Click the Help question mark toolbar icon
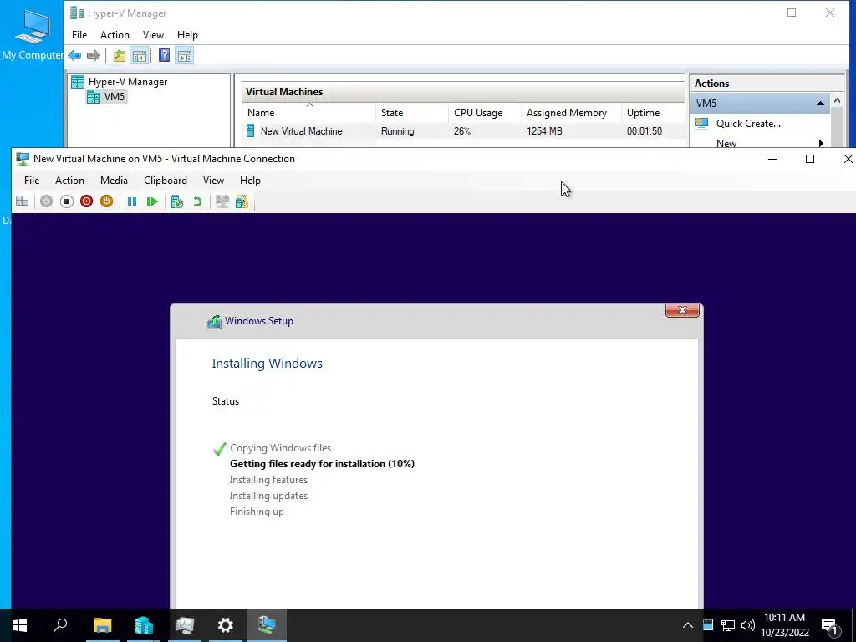The height and width of the screenshot is (642, 856). pos(164,56)
